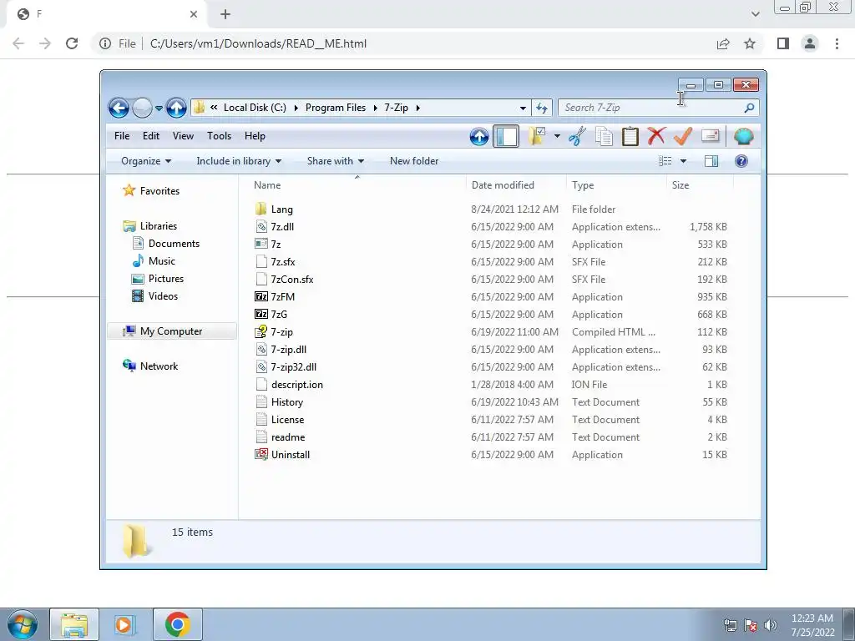Select Network in navigation pane

[x=159, y=366]
